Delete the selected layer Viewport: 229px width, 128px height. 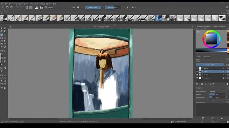click(228, 84)
